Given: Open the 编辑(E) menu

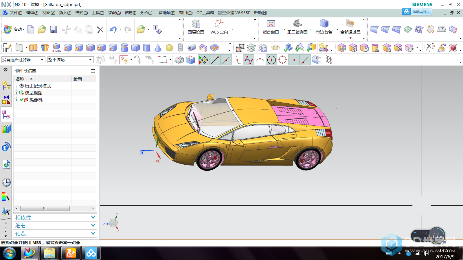Looking at the screenshot, I should pyautogui.click(x=32, y=13).
